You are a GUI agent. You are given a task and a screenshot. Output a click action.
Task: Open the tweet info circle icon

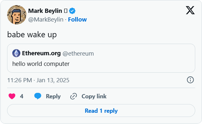click(x=190, y=80)
